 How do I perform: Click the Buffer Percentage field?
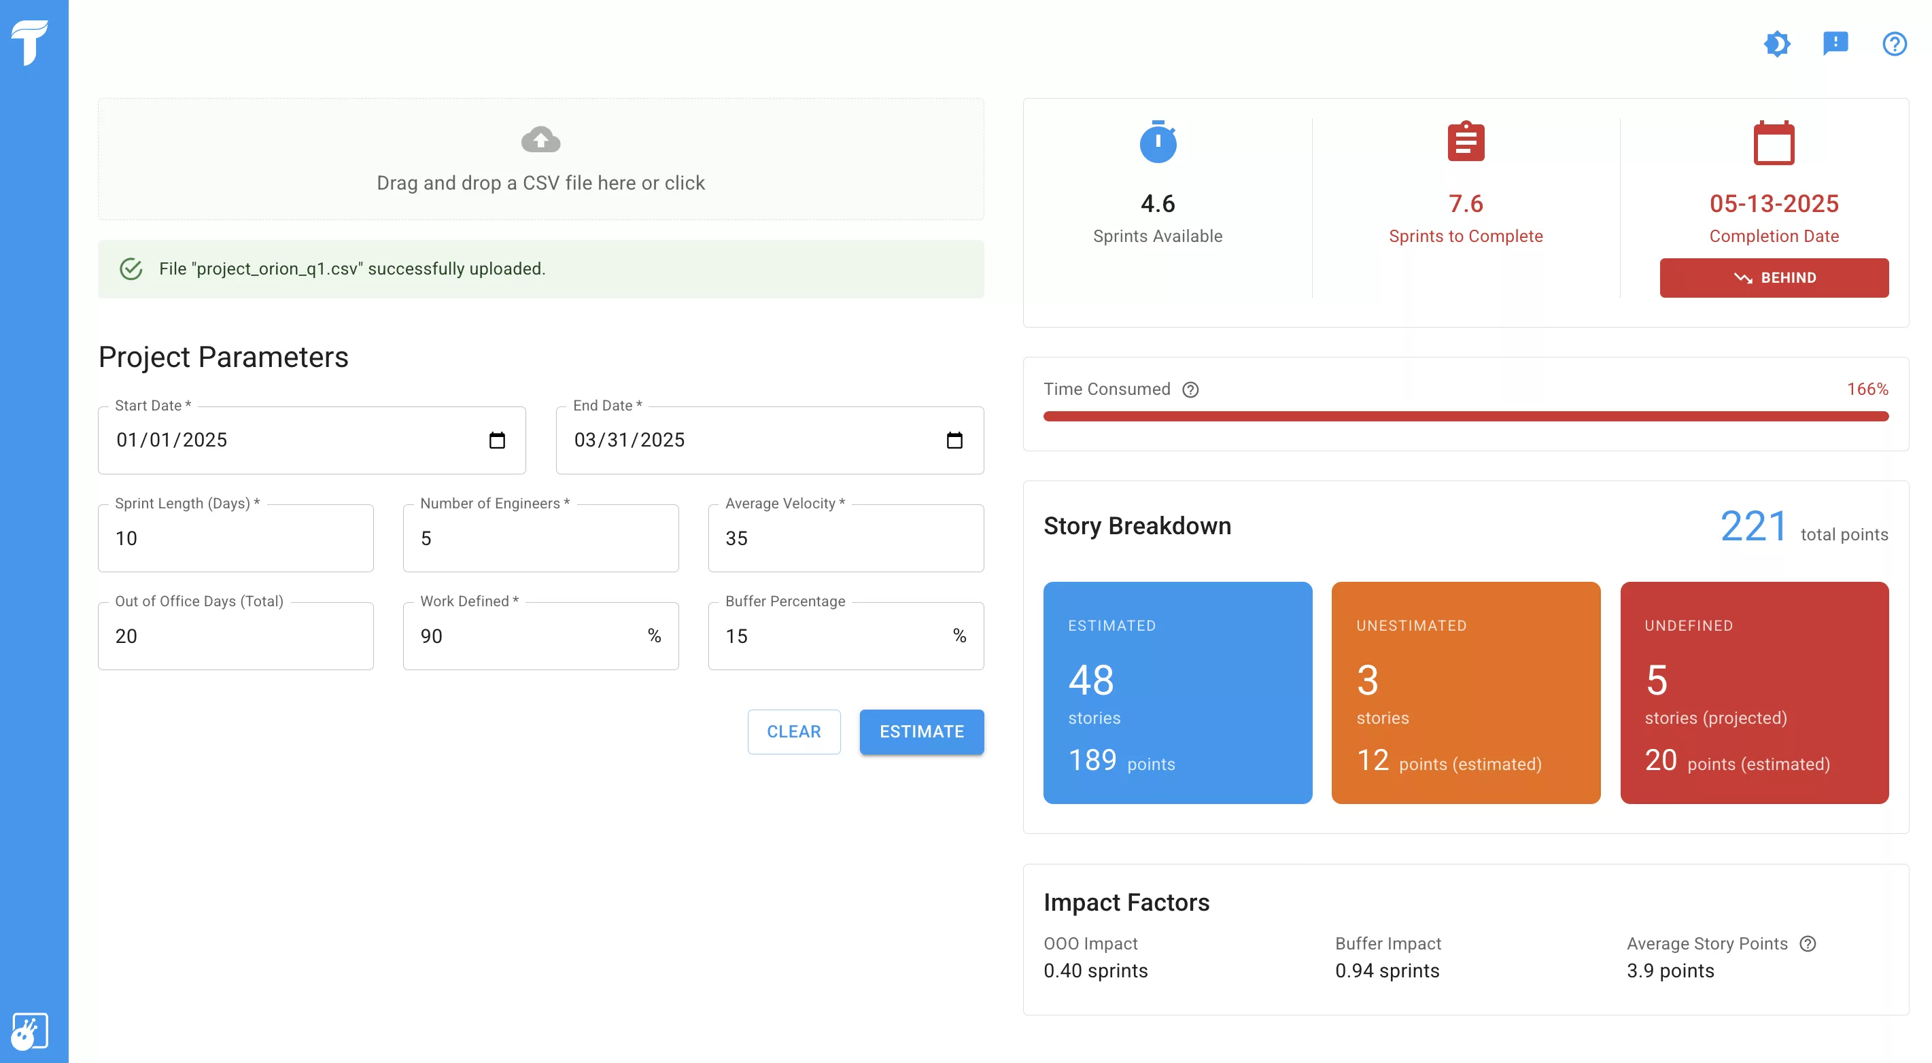pyautogui.click(x=833, y=636)
